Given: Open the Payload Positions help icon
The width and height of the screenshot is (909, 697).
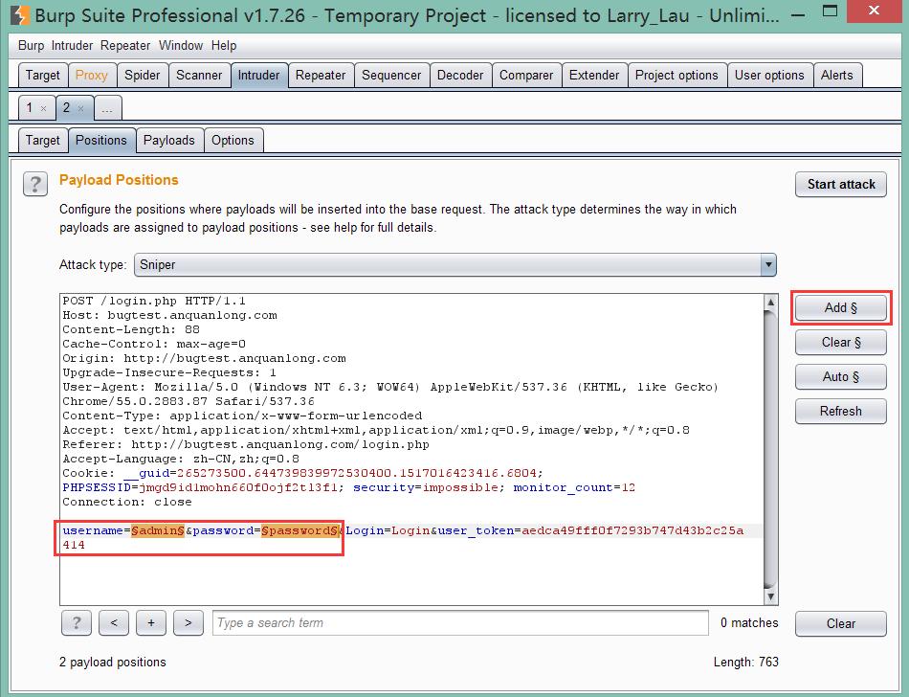Looking at the screenshot, I should pyautogui.click(x=35, y=185).
